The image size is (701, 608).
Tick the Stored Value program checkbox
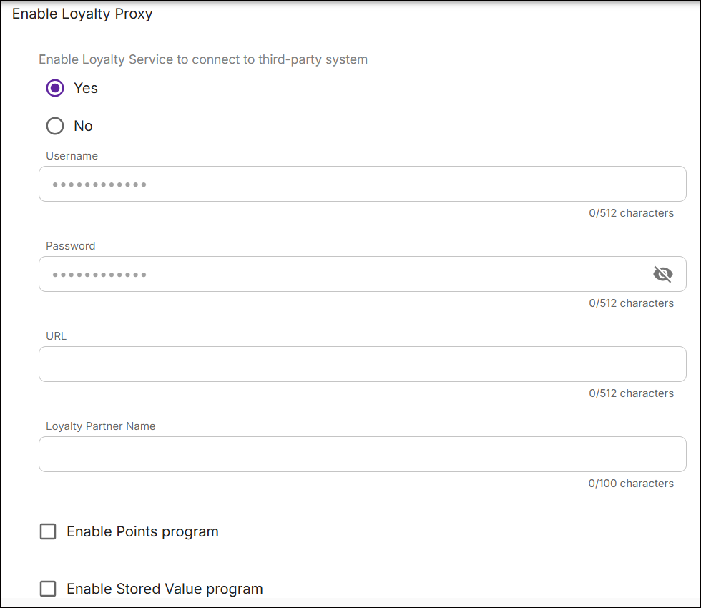[48, 589]
